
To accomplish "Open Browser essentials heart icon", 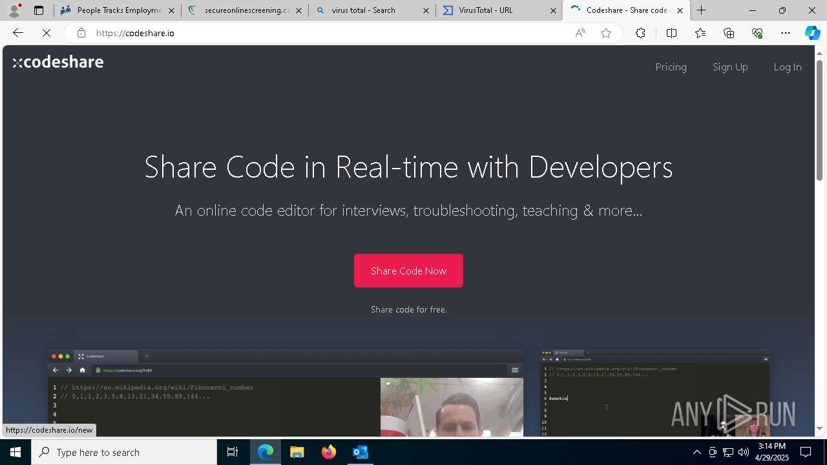I will [x=757, y=33].
